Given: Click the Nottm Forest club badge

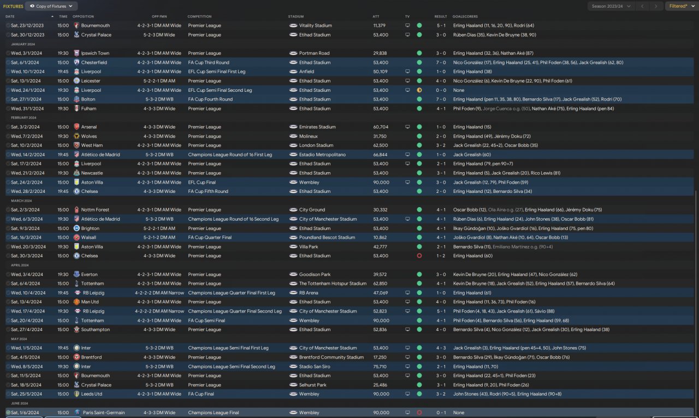Looking at the screenshot, I should pos(76,210).
